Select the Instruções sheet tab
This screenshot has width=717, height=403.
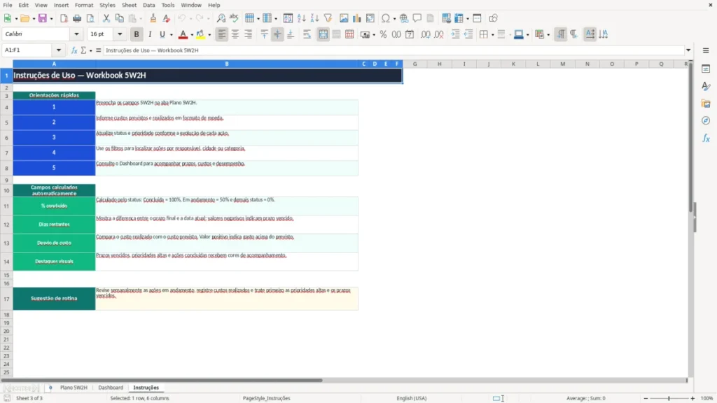(146, 388)
